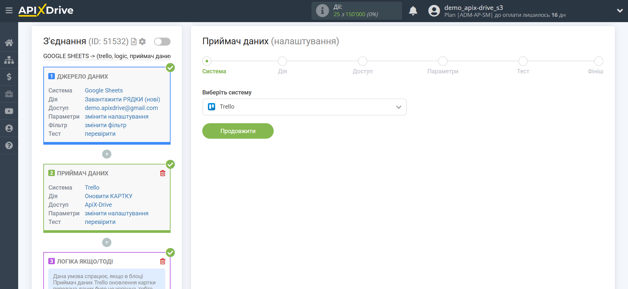Open connection document copy icon
The width and height of the screenshot is (628, 289).
pos(134,42)
